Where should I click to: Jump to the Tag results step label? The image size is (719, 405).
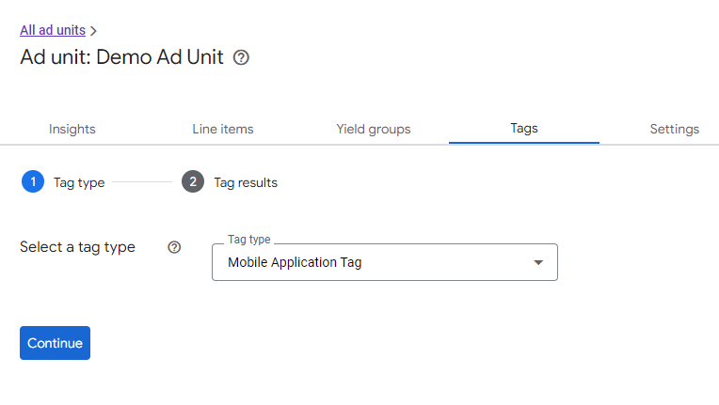[x=246, y=182]
